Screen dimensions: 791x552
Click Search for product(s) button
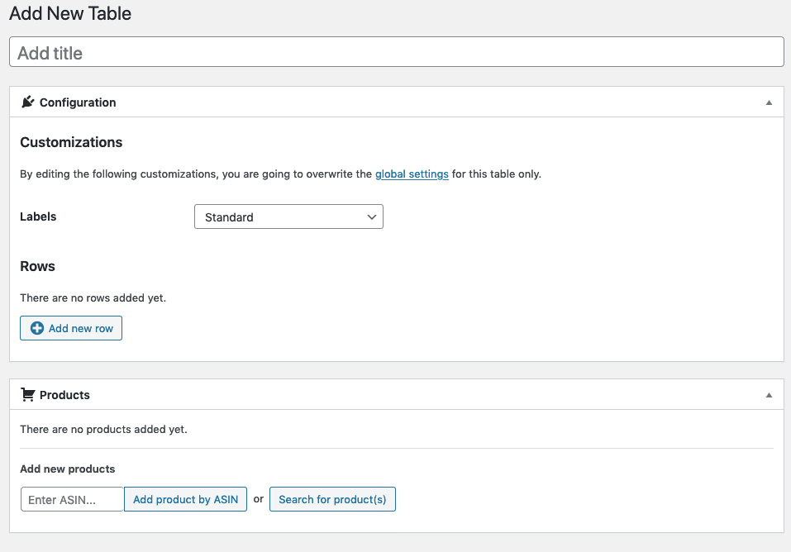[x=332, y=499]
